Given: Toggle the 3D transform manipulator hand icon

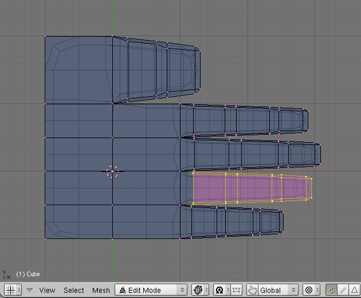Looking at the screenshot, I should tap(252, 290).
